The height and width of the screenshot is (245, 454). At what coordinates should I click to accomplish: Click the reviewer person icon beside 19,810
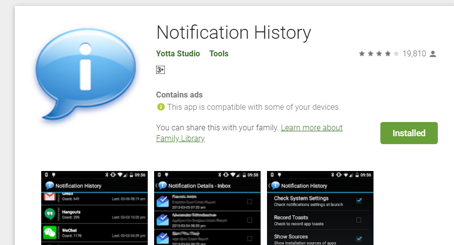click(x=433, y=54)
